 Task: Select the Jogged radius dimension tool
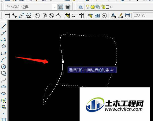[44, 16]
